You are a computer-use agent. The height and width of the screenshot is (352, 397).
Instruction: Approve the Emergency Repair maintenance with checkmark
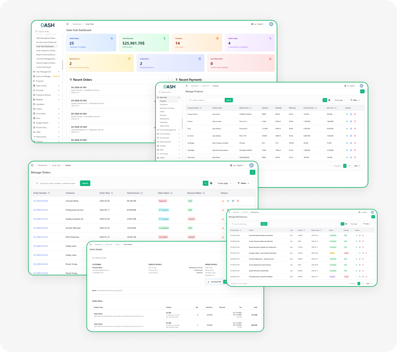coord(357,253)
